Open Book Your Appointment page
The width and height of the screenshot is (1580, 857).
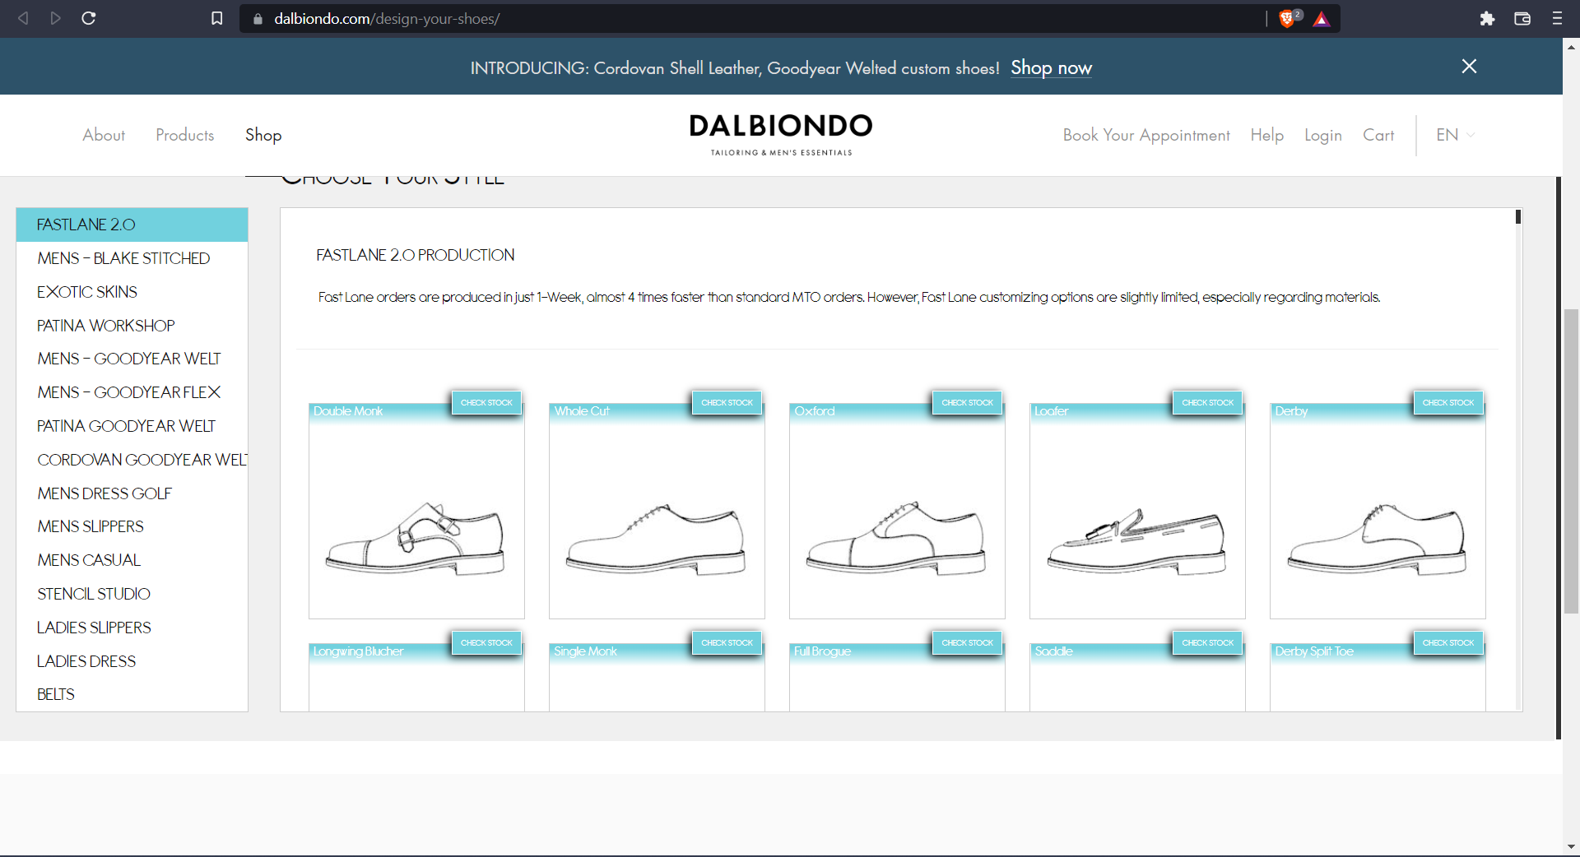[1146, 135]
